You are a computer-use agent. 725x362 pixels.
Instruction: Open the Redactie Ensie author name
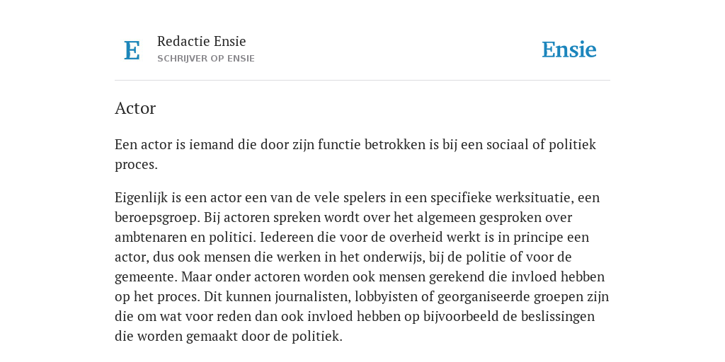pos(202,41)
